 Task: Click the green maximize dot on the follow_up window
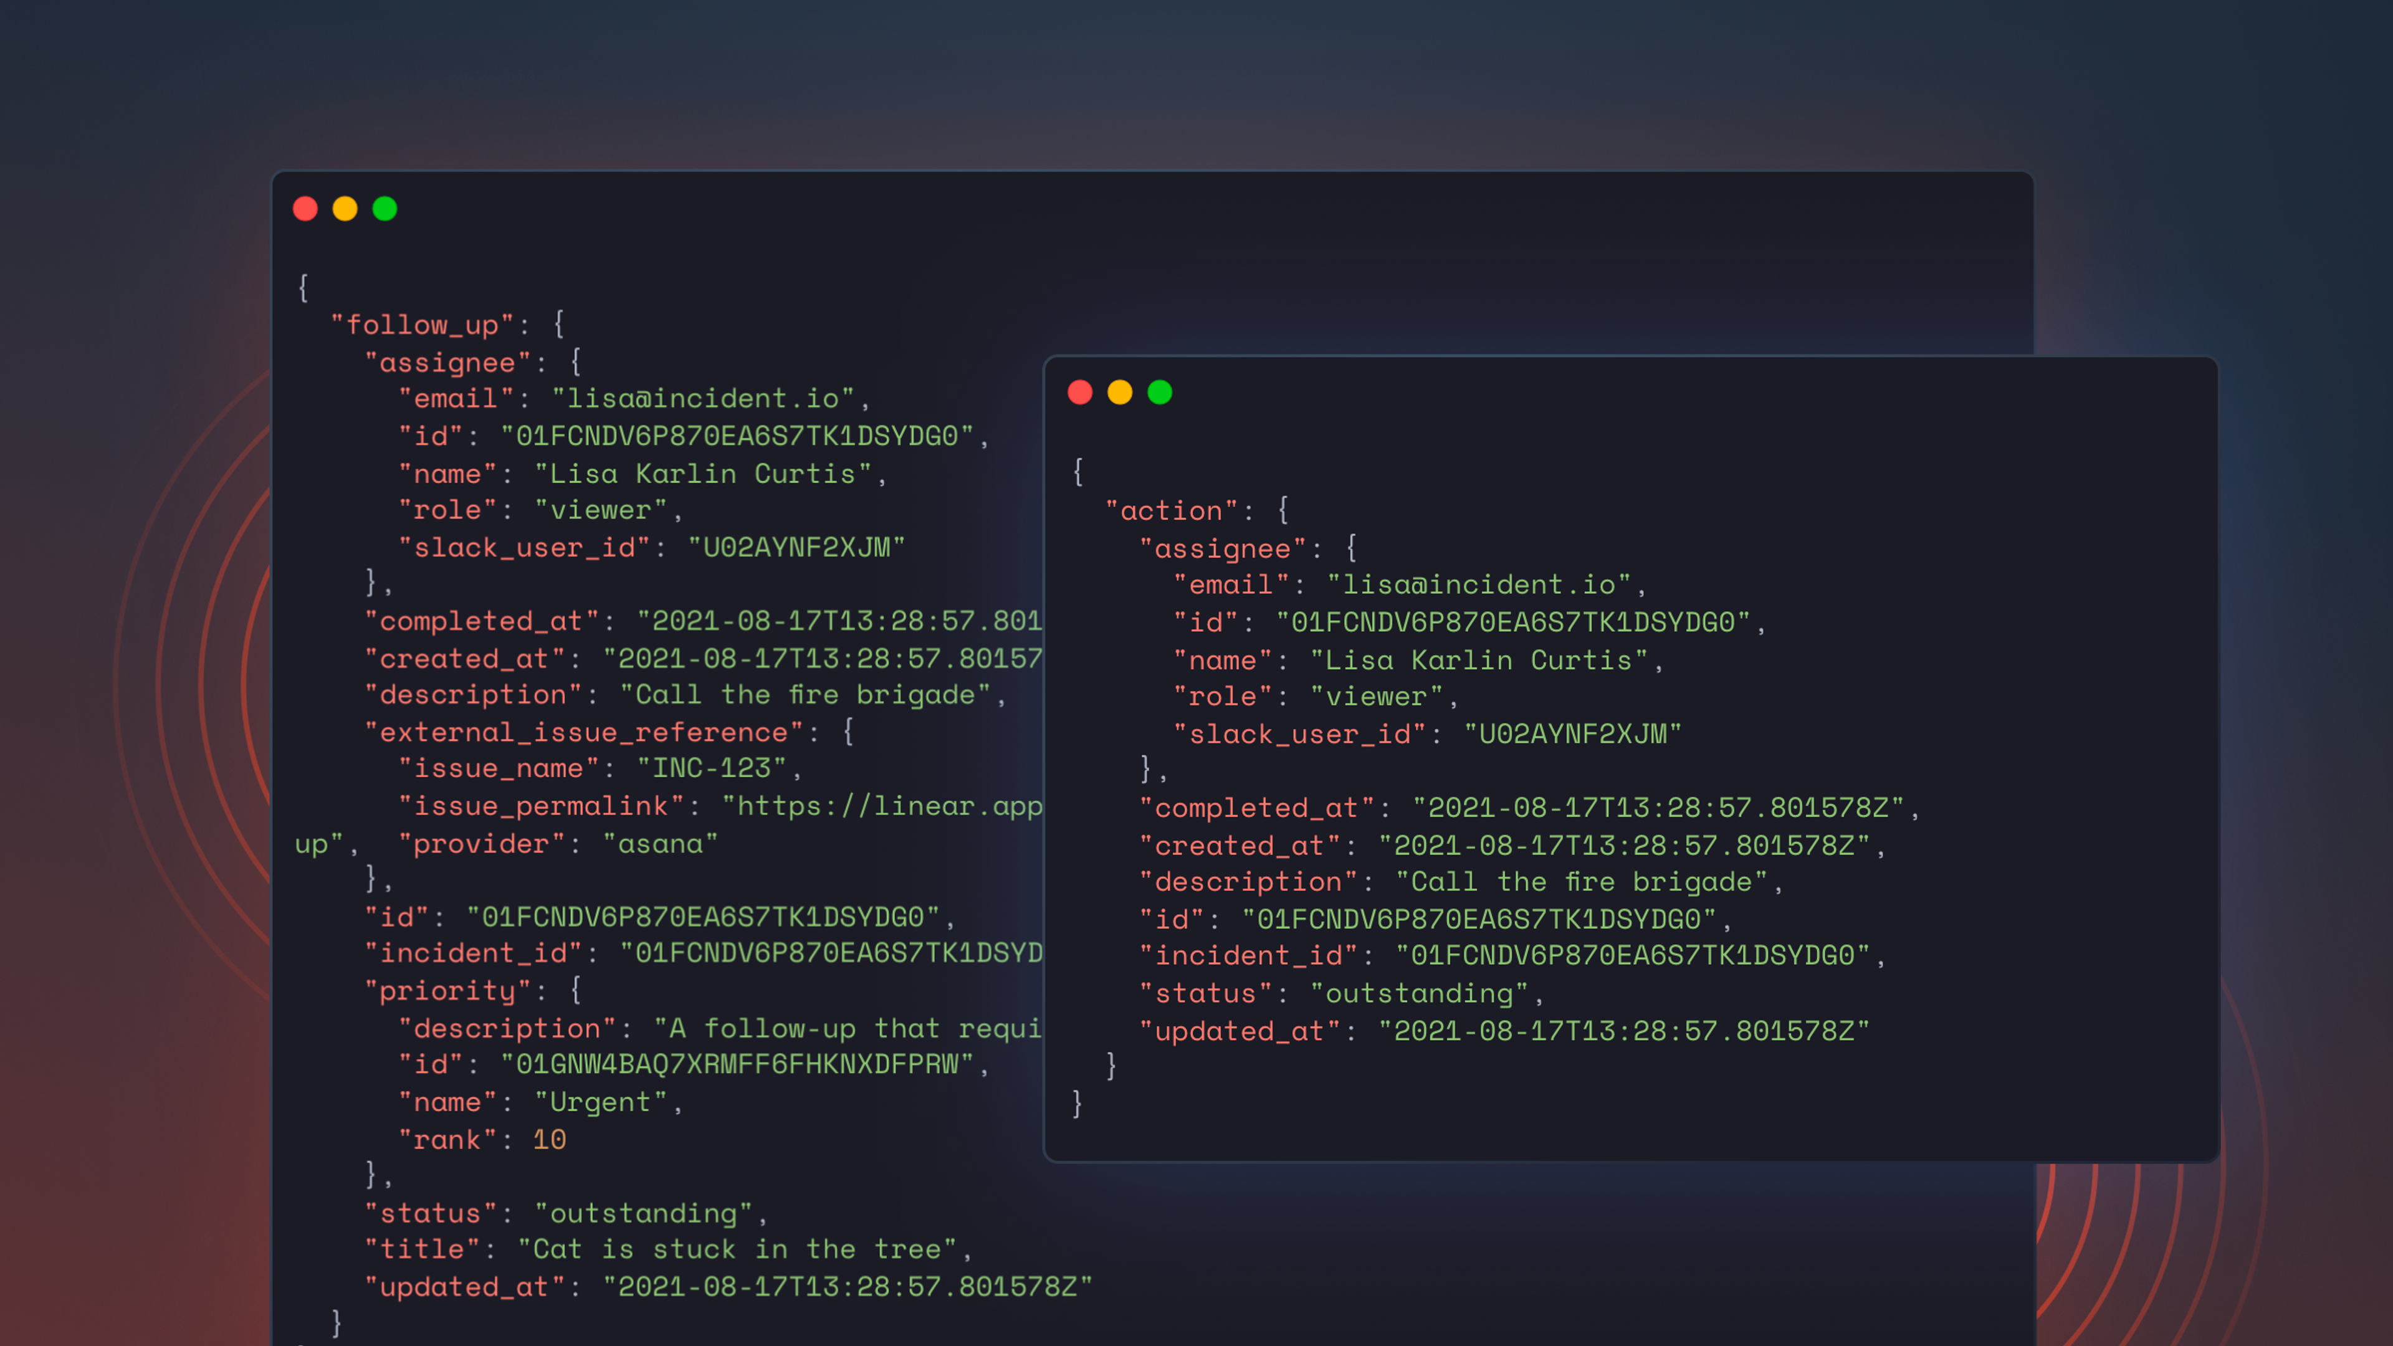coord(385,209)
